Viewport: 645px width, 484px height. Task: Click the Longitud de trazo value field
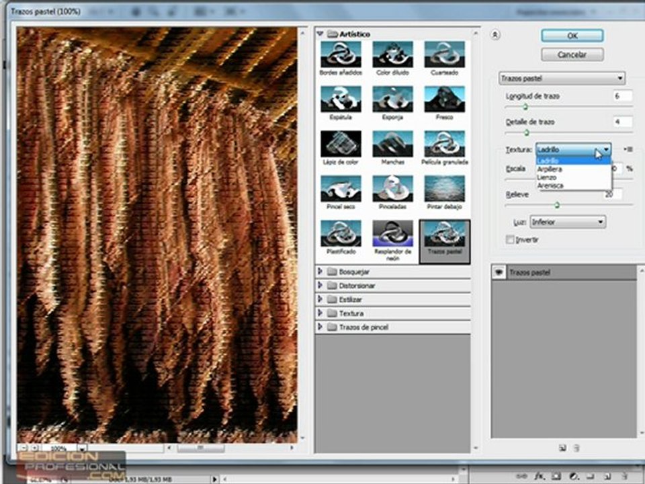pyautogui.click(x=622, y=96)
